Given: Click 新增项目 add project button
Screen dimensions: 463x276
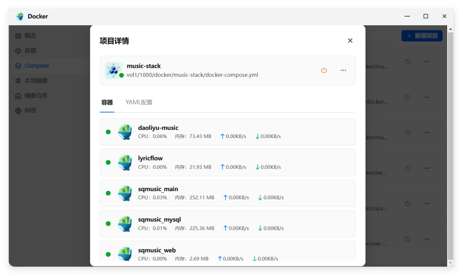Looking at the screenshot, I should pyautogui.click(x=422, y=36).
